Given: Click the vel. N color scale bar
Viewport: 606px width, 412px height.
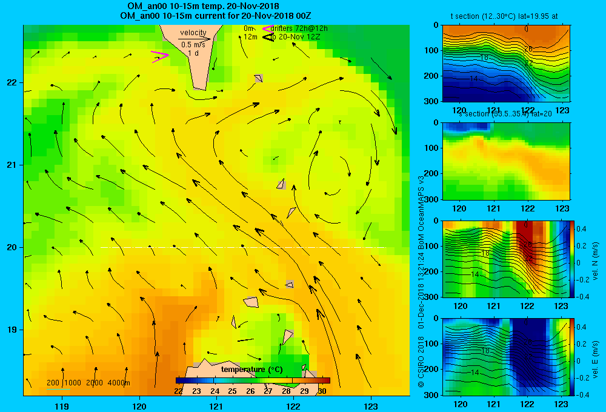Looking at the screenshot, I should click(x=573, y=259).
